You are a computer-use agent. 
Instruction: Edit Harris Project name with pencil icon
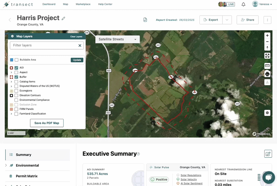pyautogui.click(x=63, y=18)
